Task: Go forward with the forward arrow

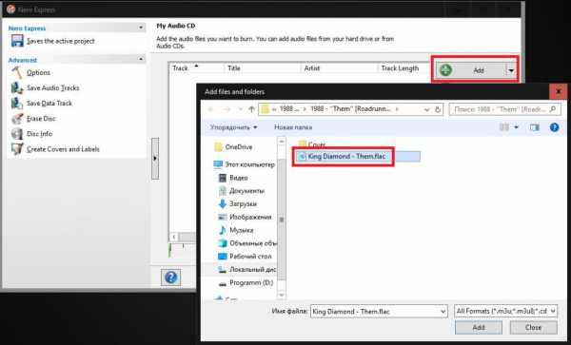Action: coord(226,109)
